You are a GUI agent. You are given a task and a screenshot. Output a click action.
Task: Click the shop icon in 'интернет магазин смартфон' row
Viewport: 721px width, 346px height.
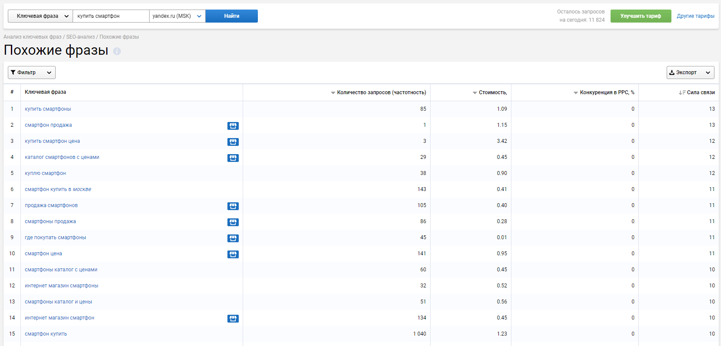[233, 319]
